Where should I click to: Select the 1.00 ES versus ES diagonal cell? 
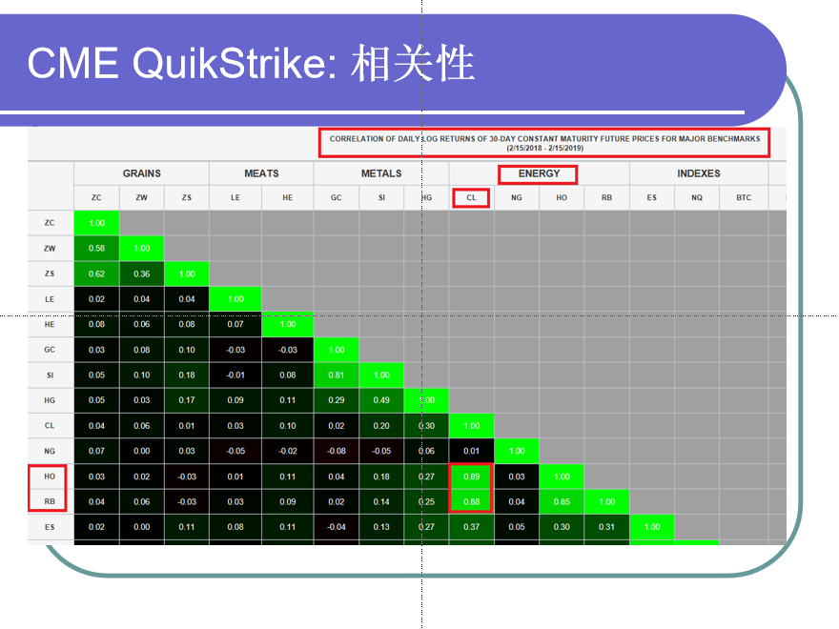click(x=652, y=527)
